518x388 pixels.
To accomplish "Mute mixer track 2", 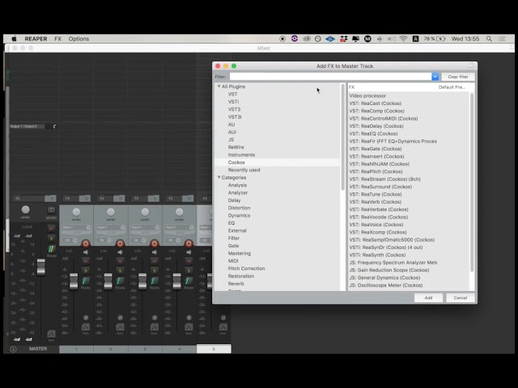I will pyautogui.click(x=120, y=261).
